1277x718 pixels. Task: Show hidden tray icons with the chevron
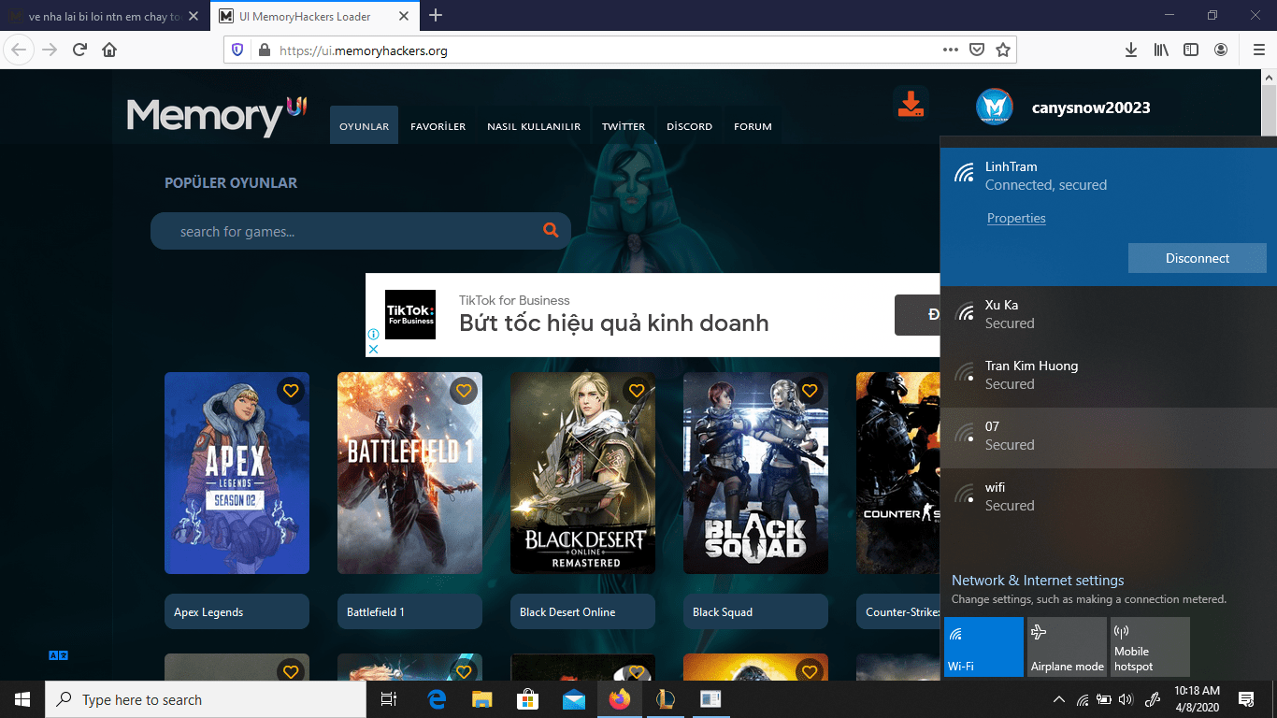pyautogui.click(x=1059, y=699)
